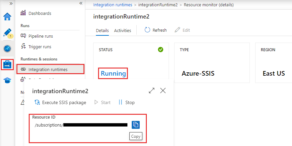Open the Learning center graduation cap icon

tap(7, 80)
